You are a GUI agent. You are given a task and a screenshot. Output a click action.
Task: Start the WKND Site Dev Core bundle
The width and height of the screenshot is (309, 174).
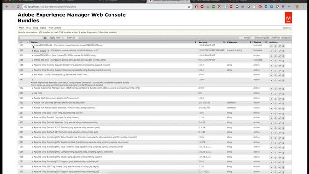(271, 61)
